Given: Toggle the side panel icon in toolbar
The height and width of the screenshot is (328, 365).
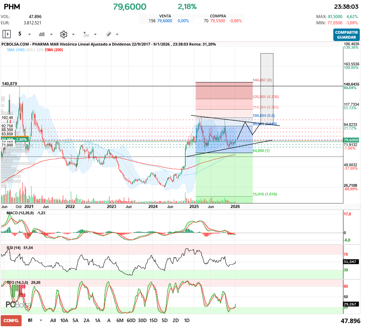Looking at the screenshot, I should tap(7, 34).
